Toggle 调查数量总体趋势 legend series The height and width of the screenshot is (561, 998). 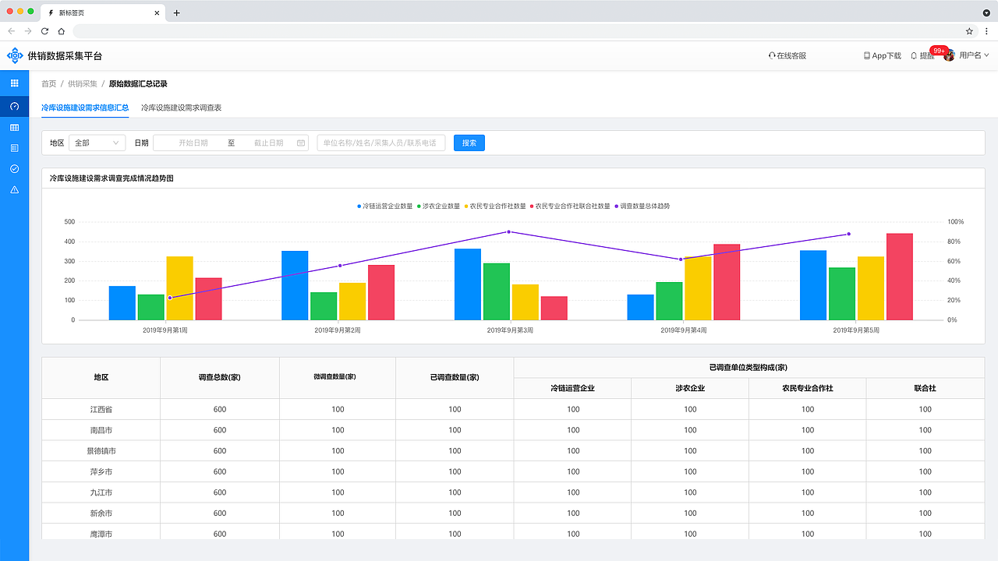pos(642,206)
